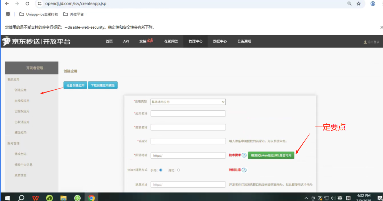Switch the 英 input method indicator

coord(340,198)
